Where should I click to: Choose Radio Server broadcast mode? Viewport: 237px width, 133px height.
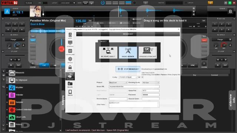tap(128, 52)
